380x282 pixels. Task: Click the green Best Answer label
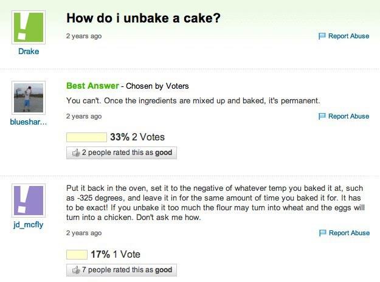pos(92,86)
